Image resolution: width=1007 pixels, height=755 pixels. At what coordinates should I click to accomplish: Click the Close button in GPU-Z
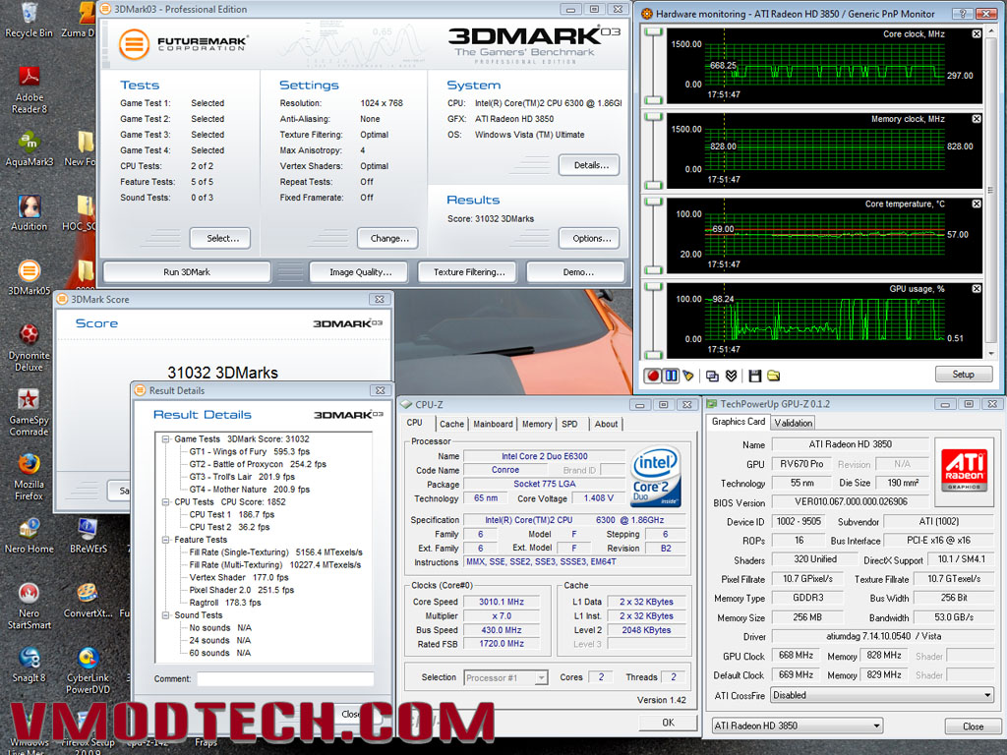[973, 726]
